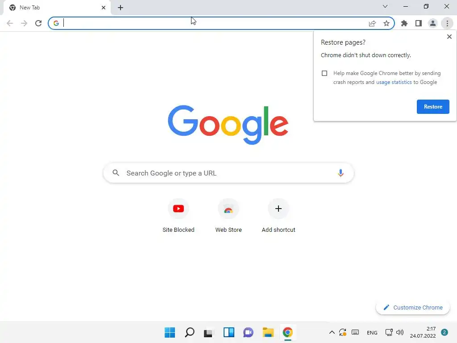The height and width of the screenshot is (343, 457).
Task: Open taskbar Search magnifier
Action: [x=189, y=332]
